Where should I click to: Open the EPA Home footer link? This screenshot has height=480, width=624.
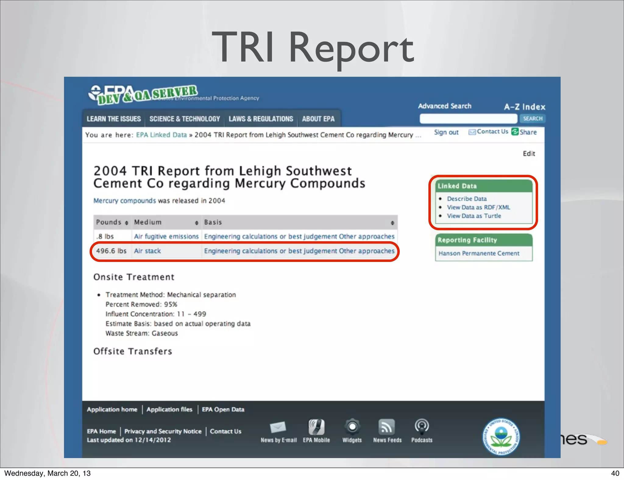click(x=101, y=431)
